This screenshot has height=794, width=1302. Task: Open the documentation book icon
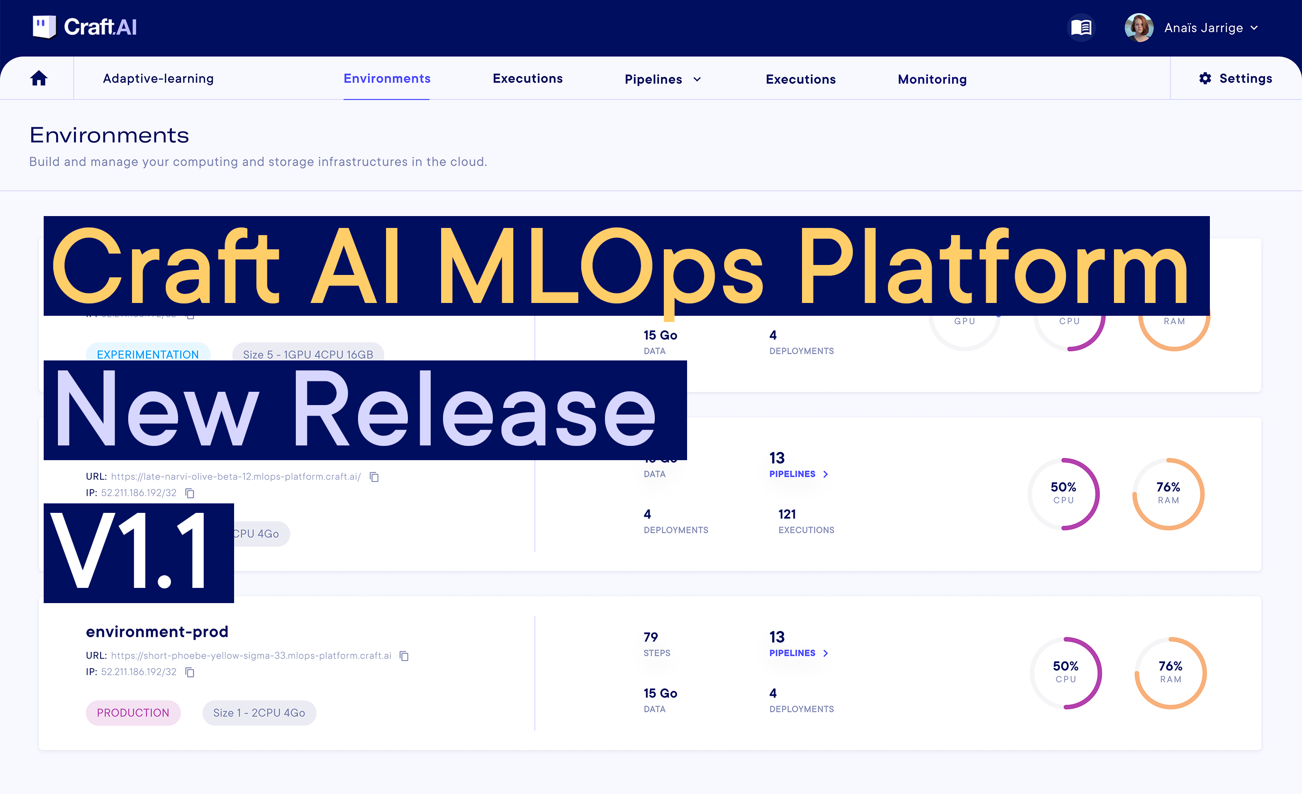click(1081, 27)
